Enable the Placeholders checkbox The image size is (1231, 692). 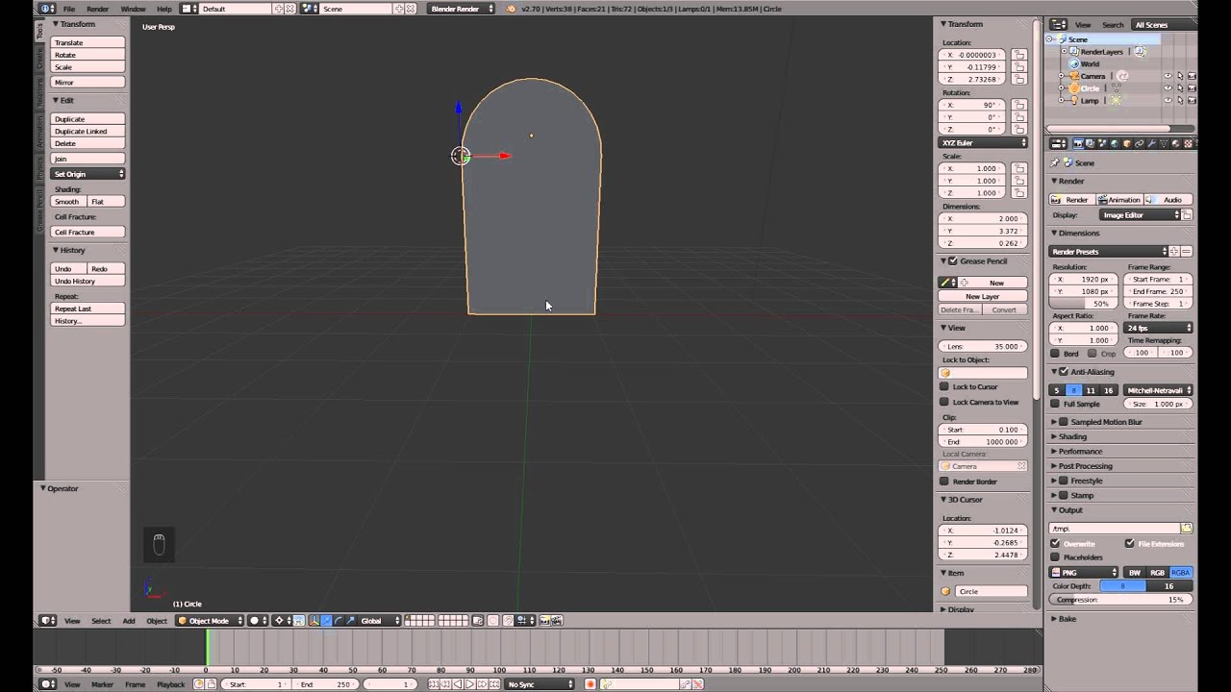click(x=1056, y=557)
